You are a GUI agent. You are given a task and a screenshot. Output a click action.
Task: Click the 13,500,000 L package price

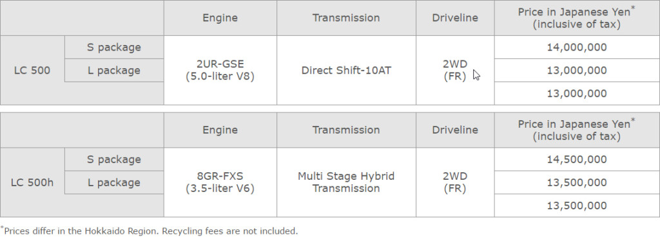coord(577,182)
